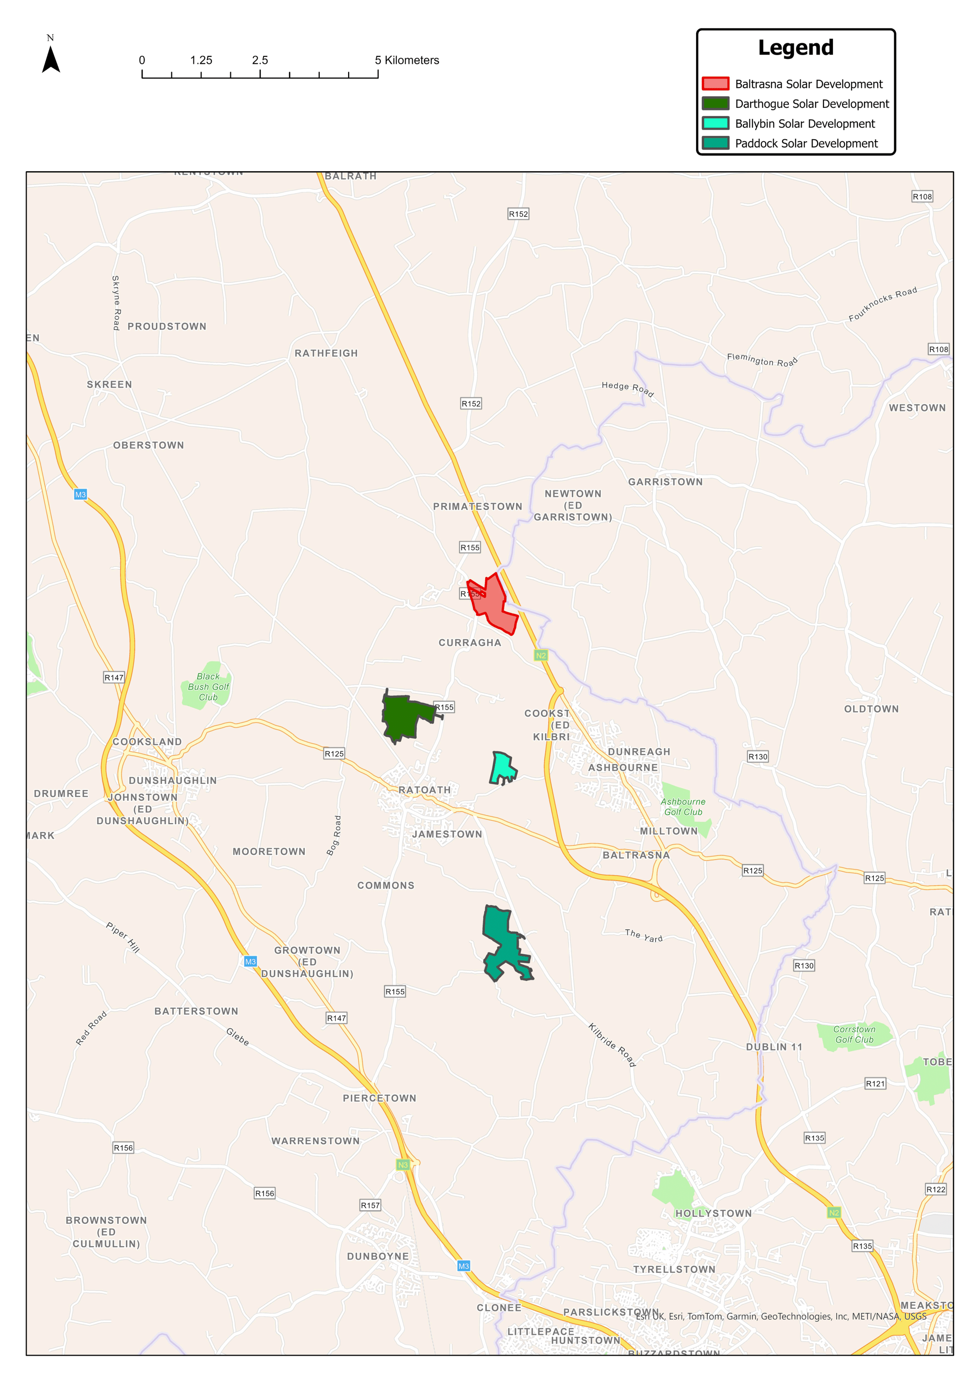The image size is (975, 1378).
Task: Click the TYRELLSTOWN place label
Action: point(674,1269)
